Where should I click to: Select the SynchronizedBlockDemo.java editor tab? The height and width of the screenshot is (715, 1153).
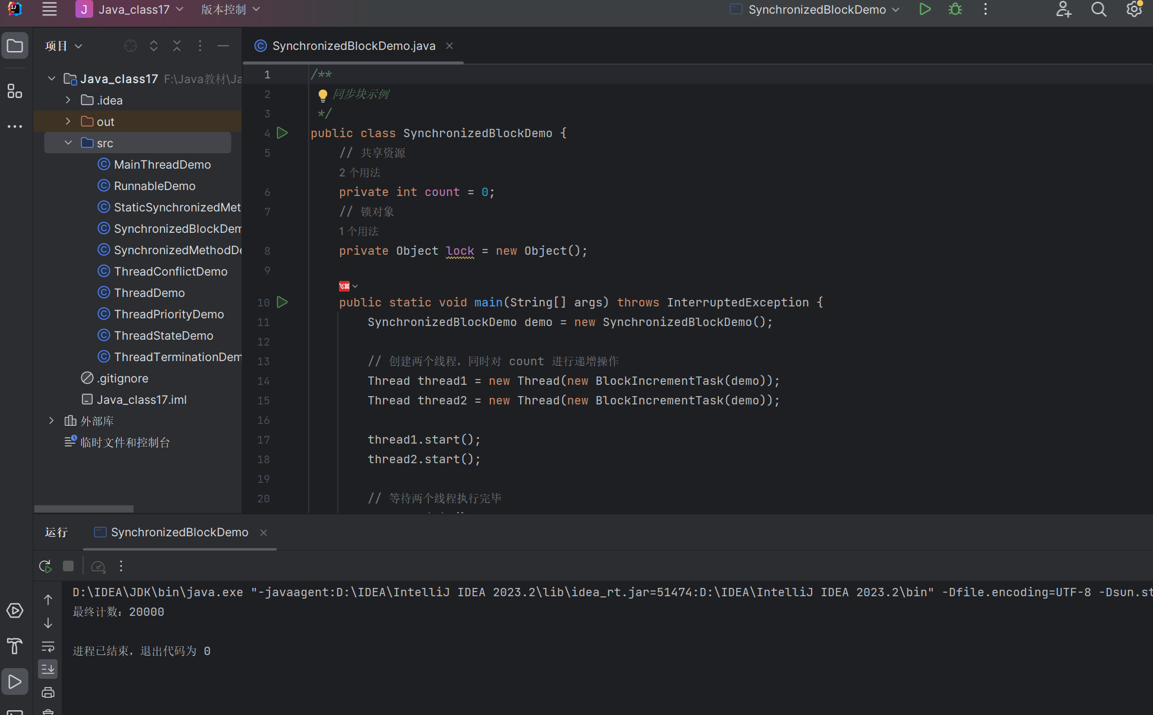(353, 46)
